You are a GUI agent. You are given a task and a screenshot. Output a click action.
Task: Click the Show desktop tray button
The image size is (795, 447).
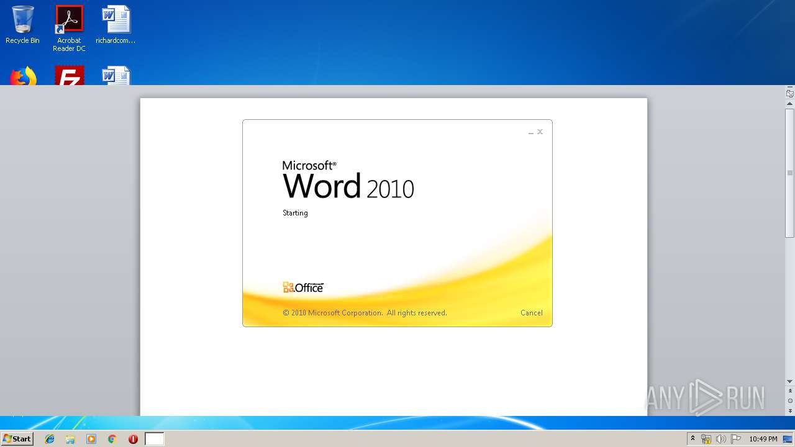[788, 439]
